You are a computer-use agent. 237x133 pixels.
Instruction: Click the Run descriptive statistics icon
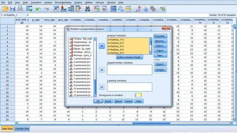[79, 9]
